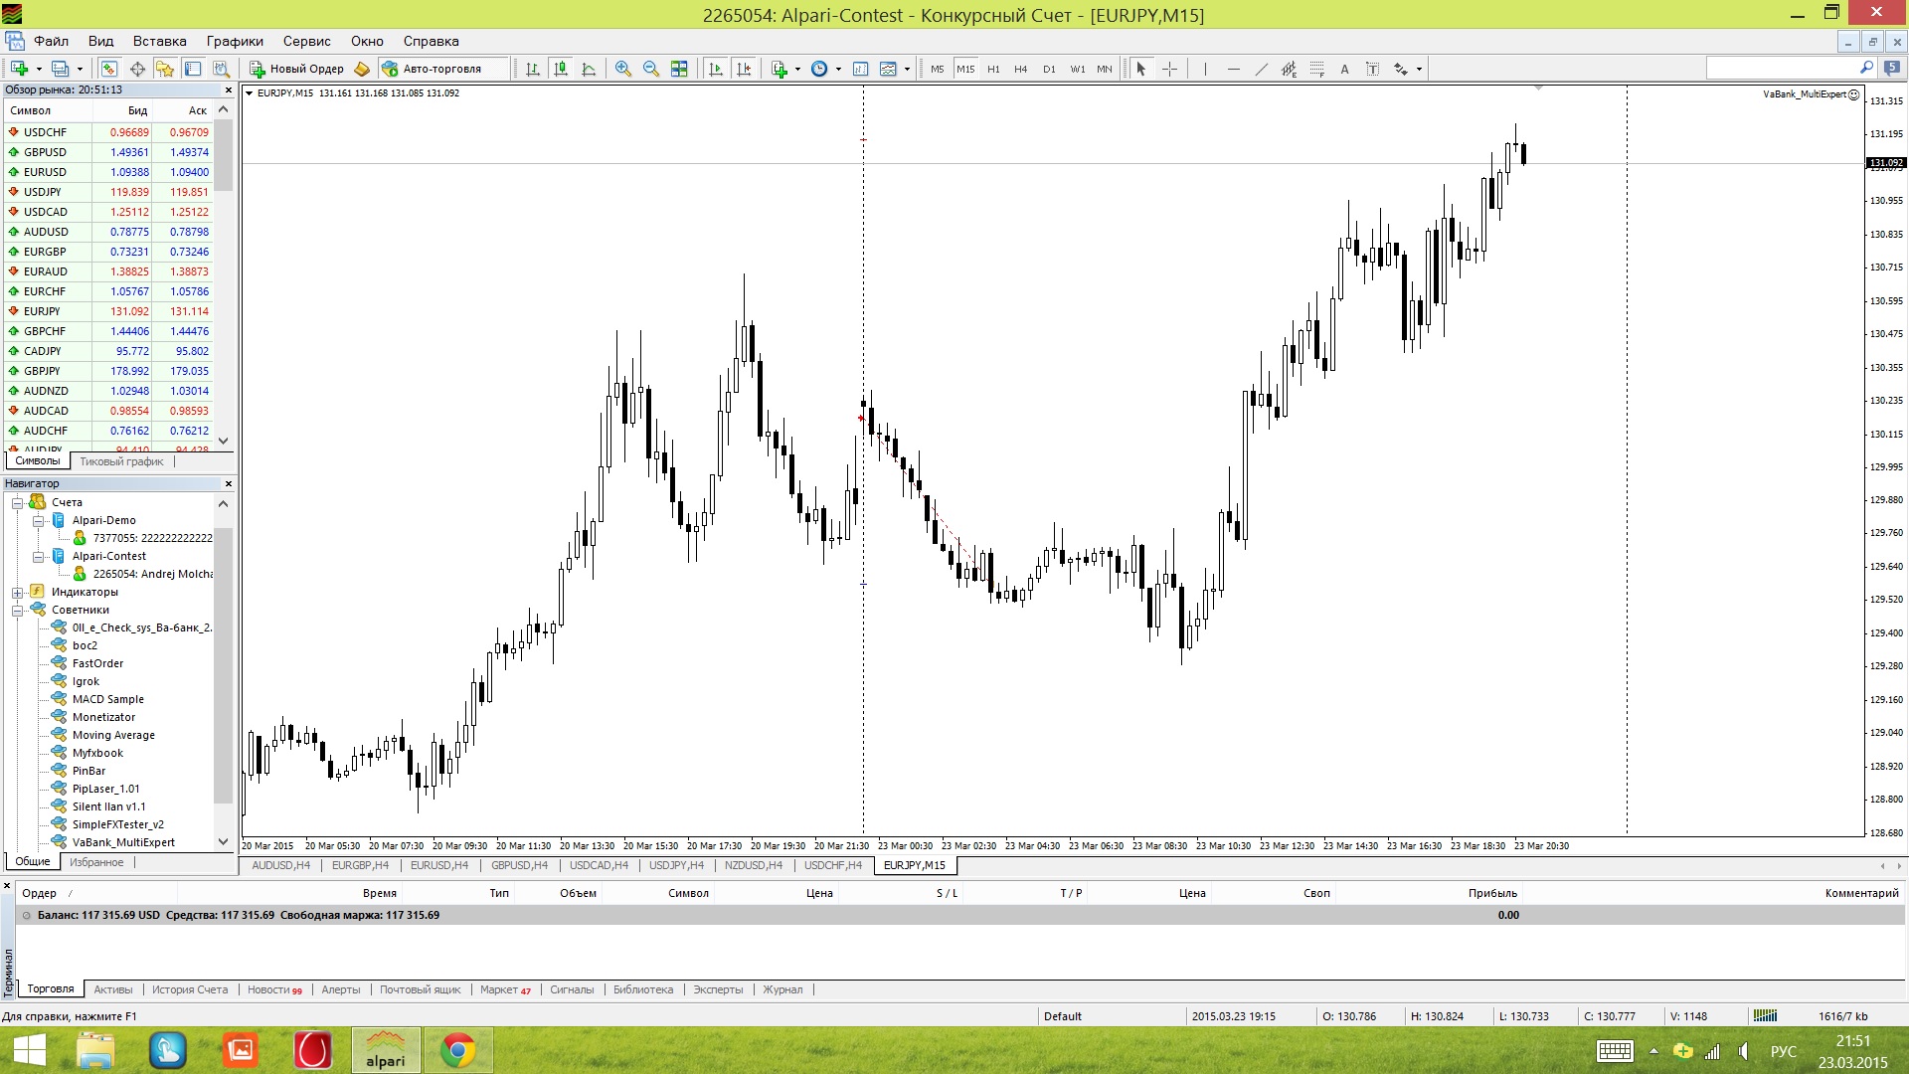Switch timeframe to M15

click(965, 69)
